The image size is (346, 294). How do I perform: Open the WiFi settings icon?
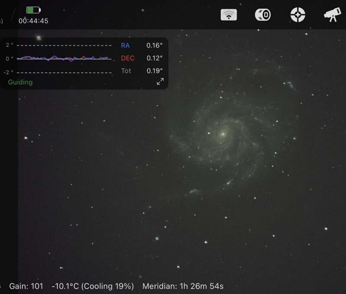point(229,15)
